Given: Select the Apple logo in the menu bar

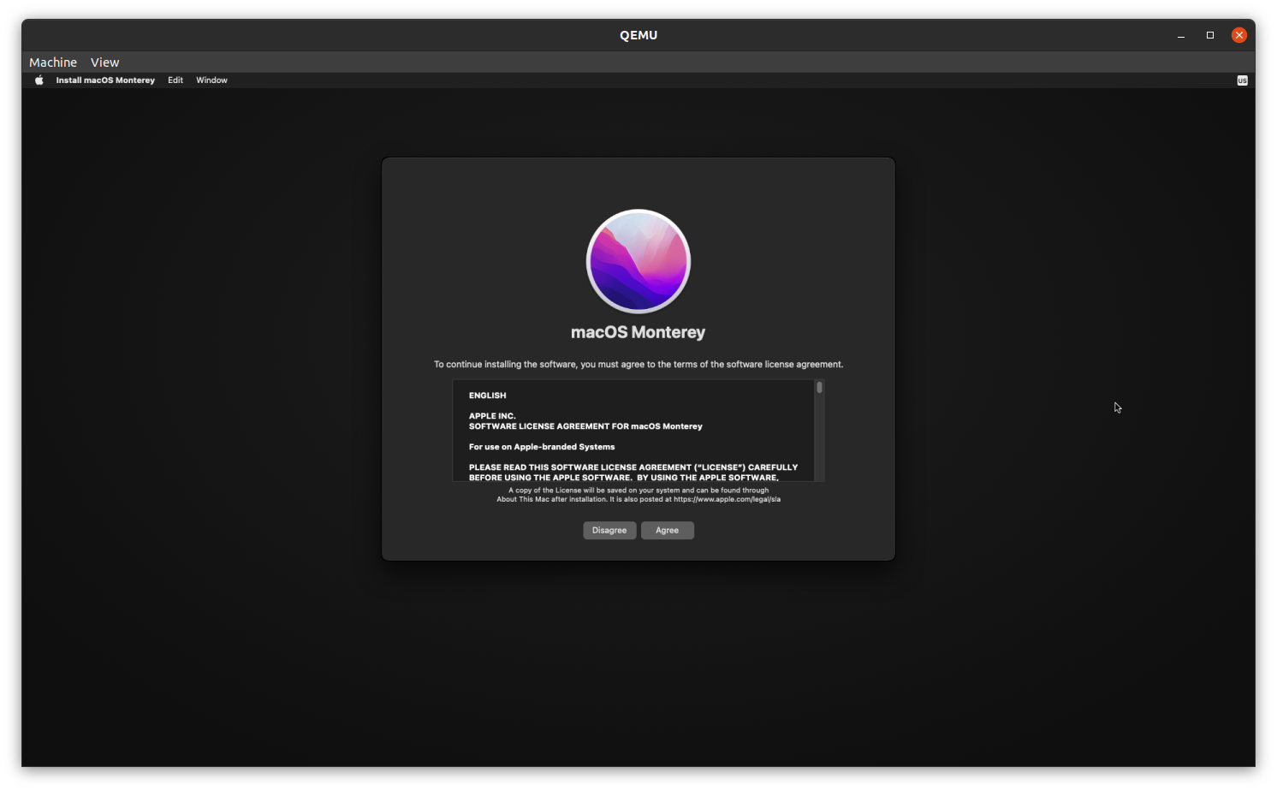Looking at the screenshot, I should (39, 80).
